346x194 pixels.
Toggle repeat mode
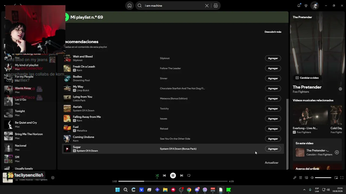pos(189,175)
